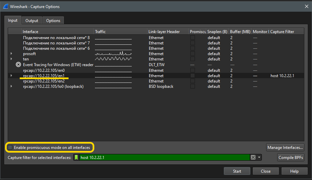This screenshot has width=312, height=180.
Task: Click the Wireshark shark fin title icon
Action: click(x=6, y=6)
